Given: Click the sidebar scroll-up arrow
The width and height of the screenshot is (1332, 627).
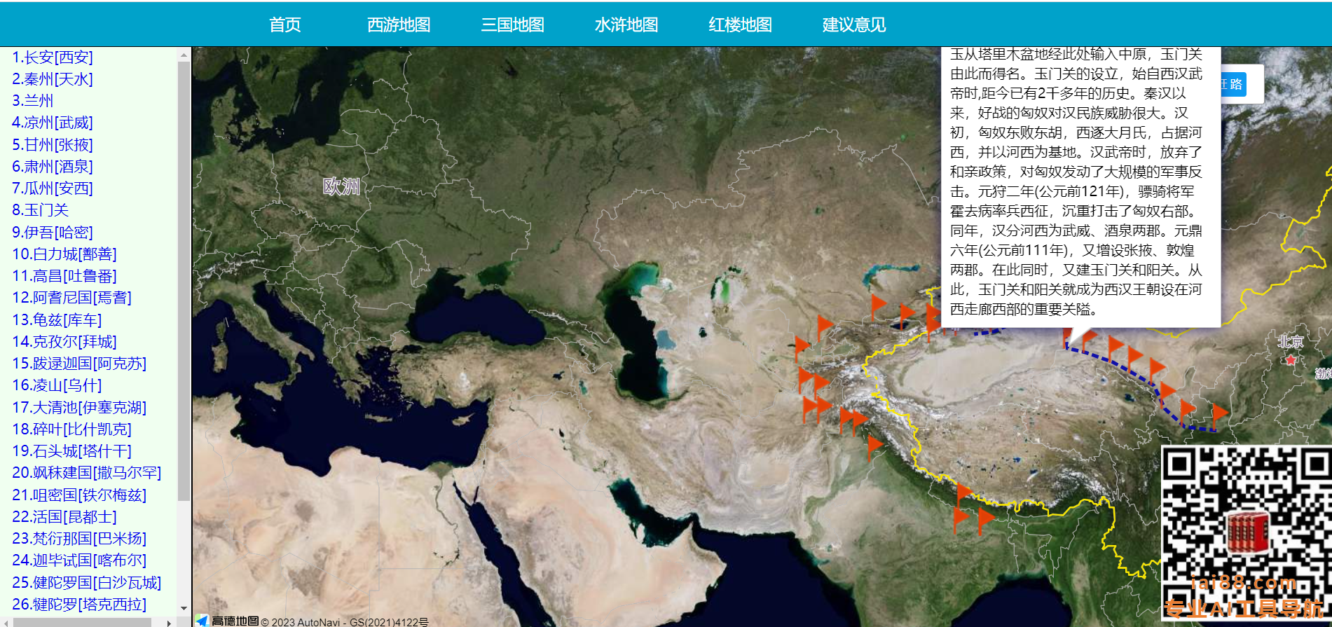Looking at the screenshot, I should [x=184, y=55].
